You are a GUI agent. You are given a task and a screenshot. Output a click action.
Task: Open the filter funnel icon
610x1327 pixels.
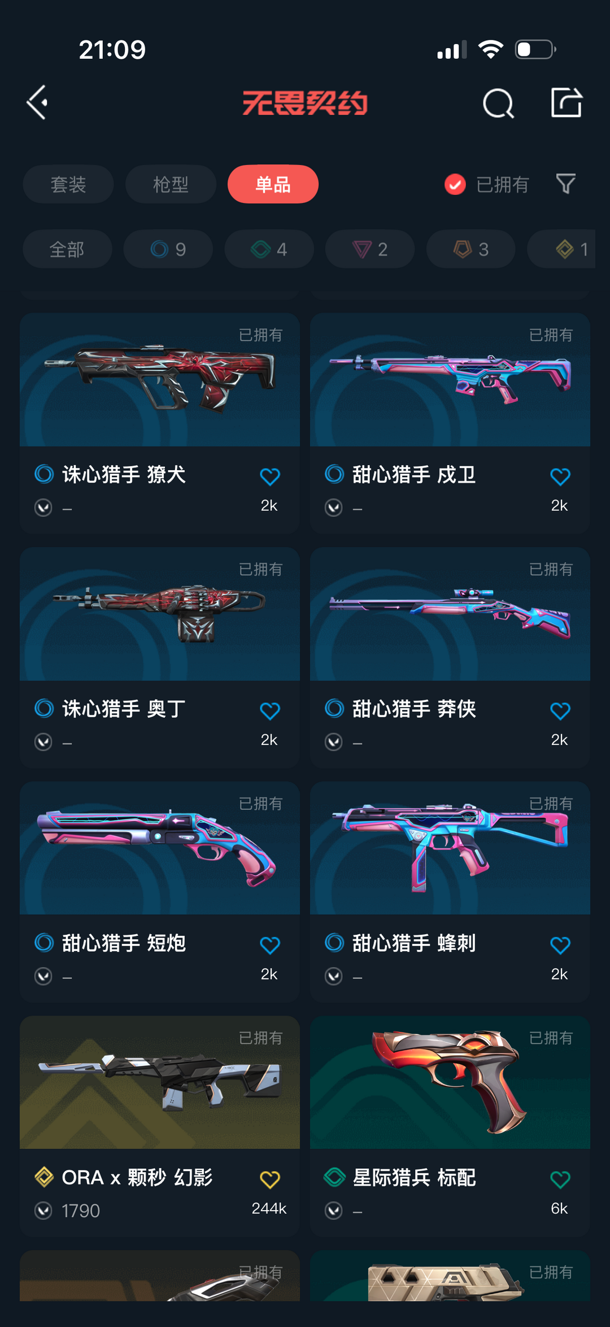point(565,184)
